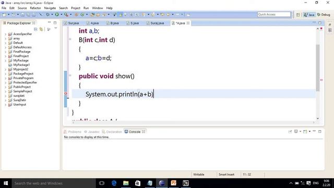
Task: Expand the FinalPackage project node
Action: (5, 52)
